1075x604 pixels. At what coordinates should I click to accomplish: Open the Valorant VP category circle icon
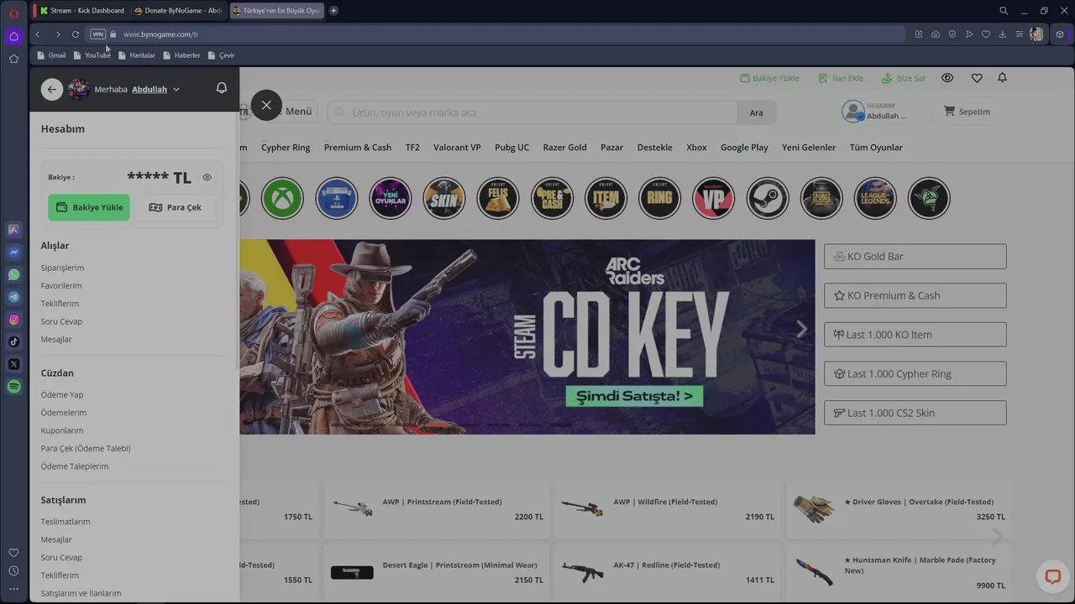(x=713, y=199)
